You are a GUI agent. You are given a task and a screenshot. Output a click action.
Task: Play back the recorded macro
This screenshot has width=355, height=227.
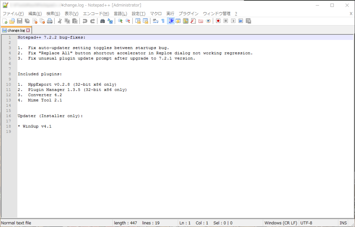233,21
